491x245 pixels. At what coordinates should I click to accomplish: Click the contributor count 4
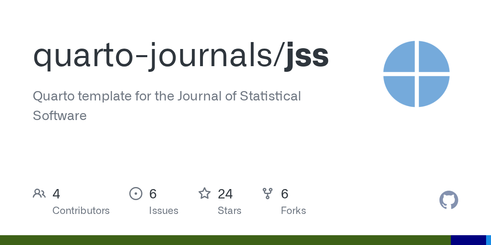pyautogui.click(x=56, y=194)
